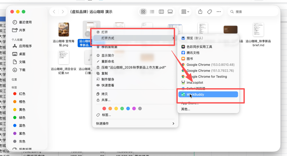Open with Google Chrome for Testing
The image size is (287, 156).
tap(208, 77)
